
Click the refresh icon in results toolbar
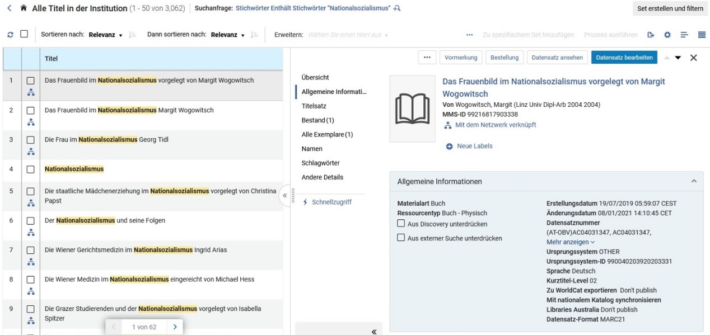[x=10, y=35]
